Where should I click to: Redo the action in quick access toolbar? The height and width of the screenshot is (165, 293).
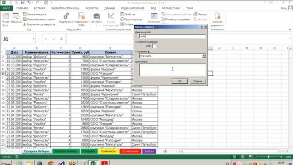tap(38, 3)
